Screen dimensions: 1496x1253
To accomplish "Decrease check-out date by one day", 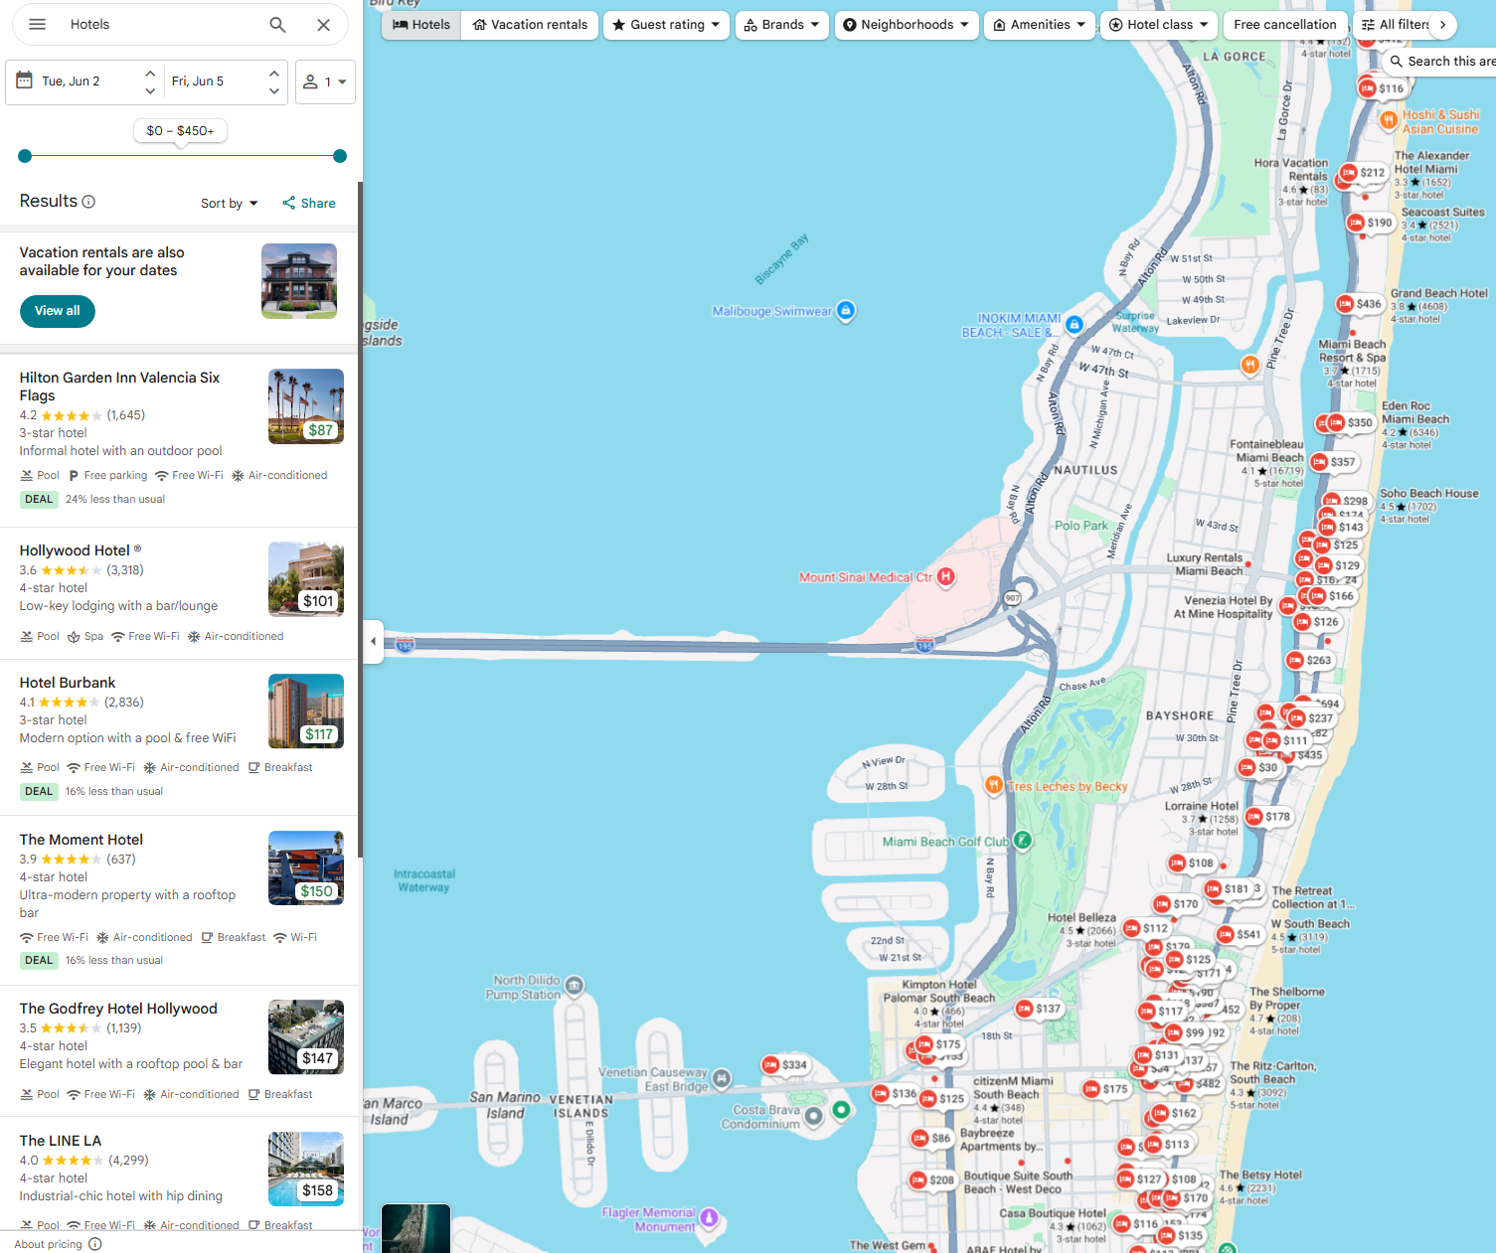I will (x=274, y=90).
